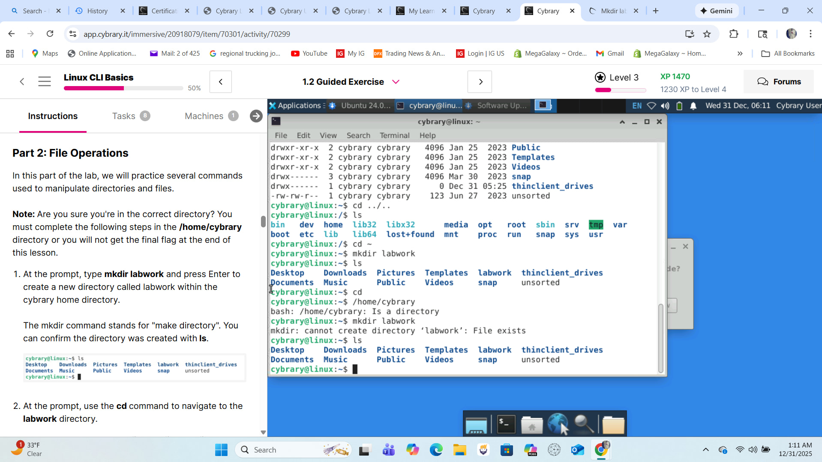Click the hamburger menu icon beside Linux CLI Basics
The height and width of the screenshot is (462, 822).
pos(45,81)
